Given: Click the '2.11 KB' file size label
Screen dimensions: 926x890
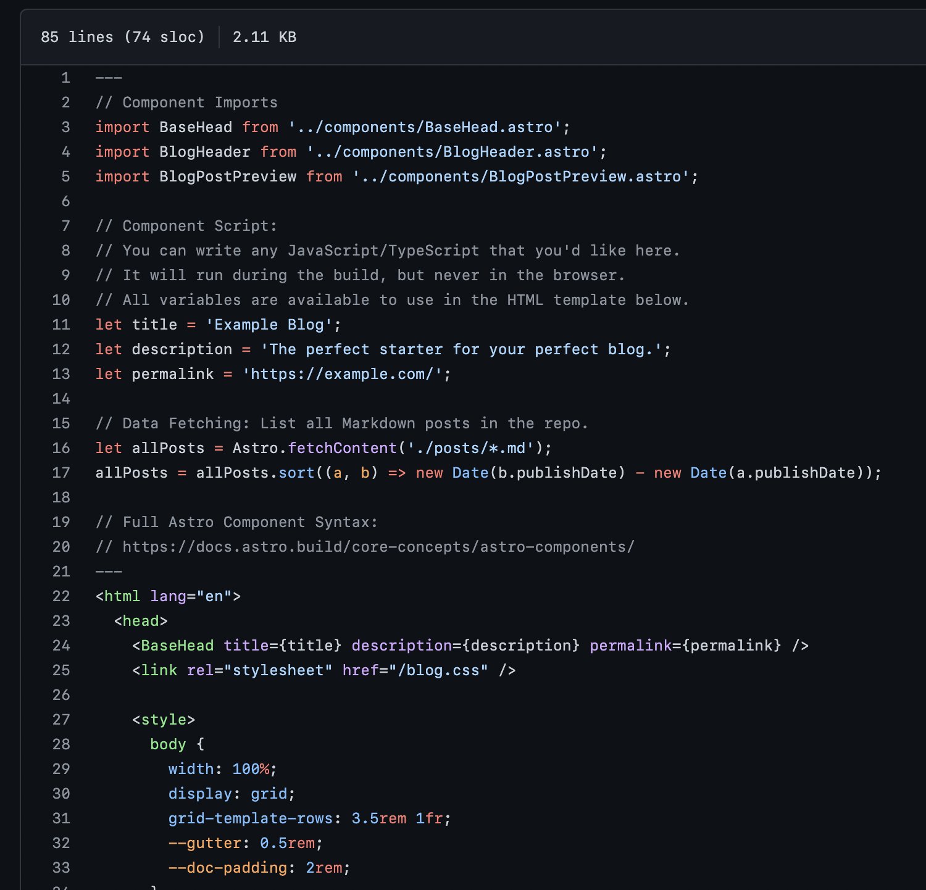Looking at the screenshot, I should click(x=264, y=37).
